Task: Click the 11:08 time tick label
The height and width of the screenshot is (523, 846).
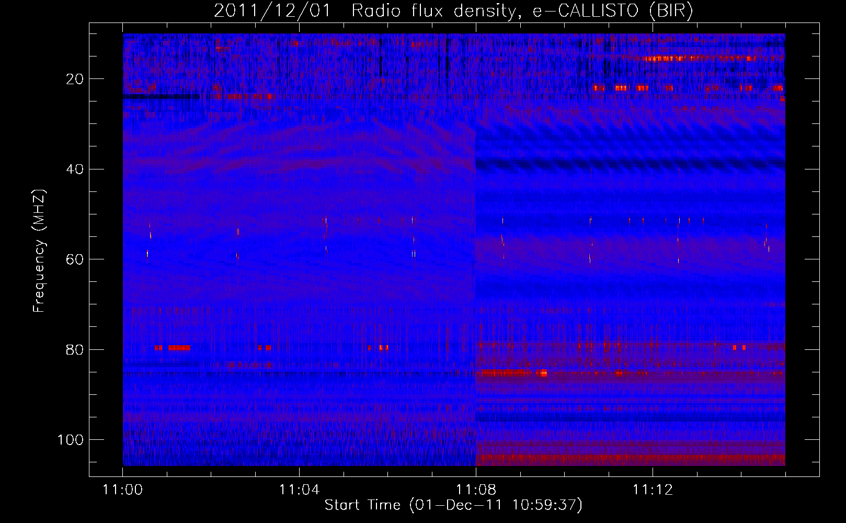Action: point(476,490)
